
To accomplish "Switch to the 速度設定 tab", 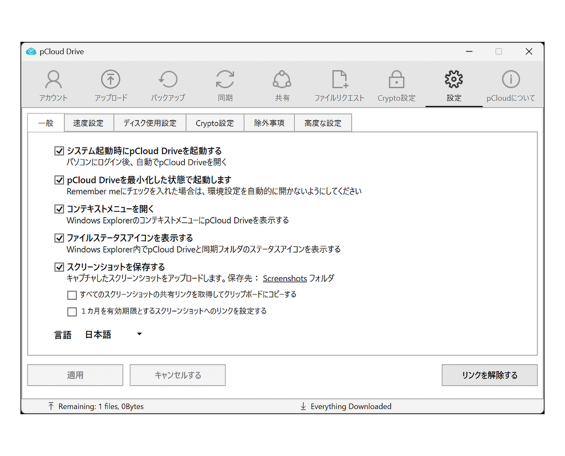I will 89,123.
